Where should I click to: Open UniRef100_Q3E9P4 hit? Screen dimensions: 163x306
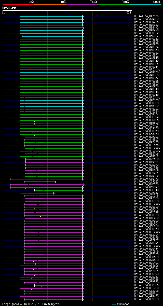pyautogui.click(x=146, y=117)
